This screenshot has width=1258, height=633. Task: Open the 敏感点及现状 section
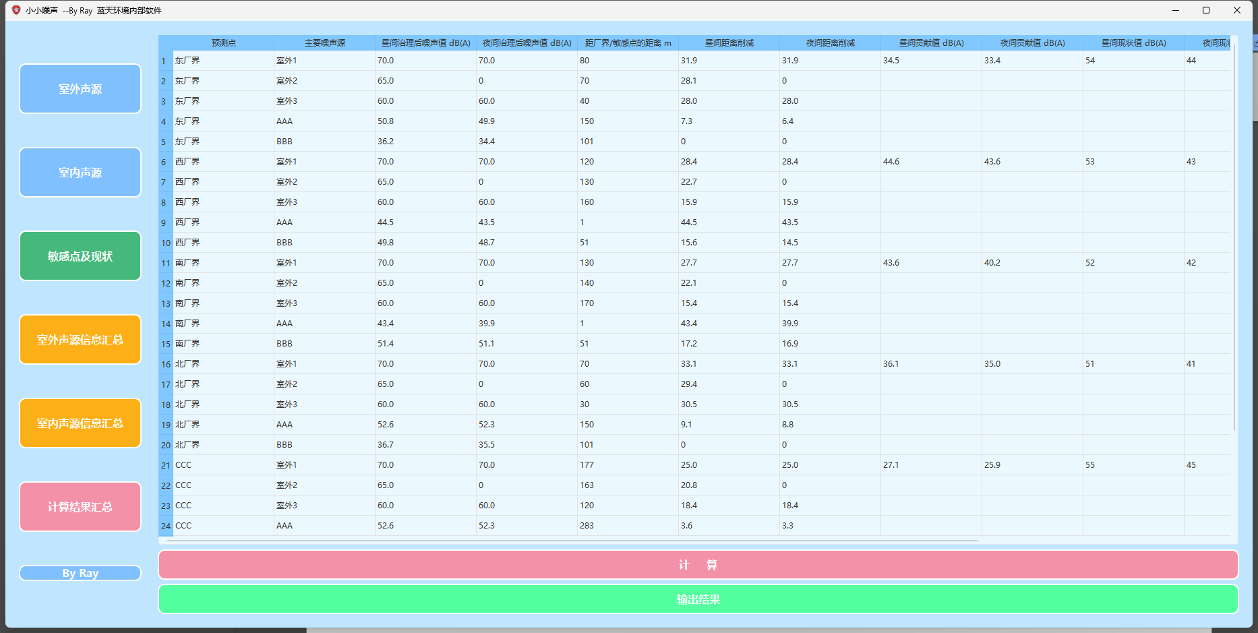pos(80,255)
